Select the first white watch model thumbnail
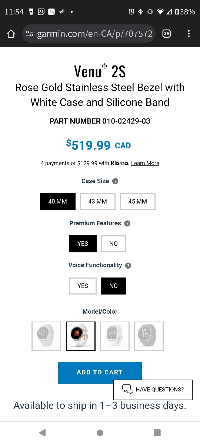200x444 pixels. point(46,336)
